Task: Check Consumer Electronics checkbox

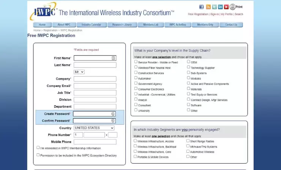Action: pyautogui.click(x=136, y=88)
